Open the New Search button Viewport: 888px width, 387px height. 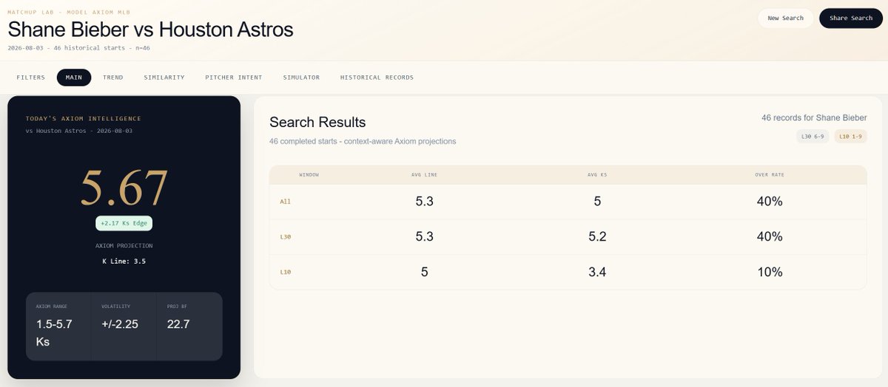click(x=785, y=18)
